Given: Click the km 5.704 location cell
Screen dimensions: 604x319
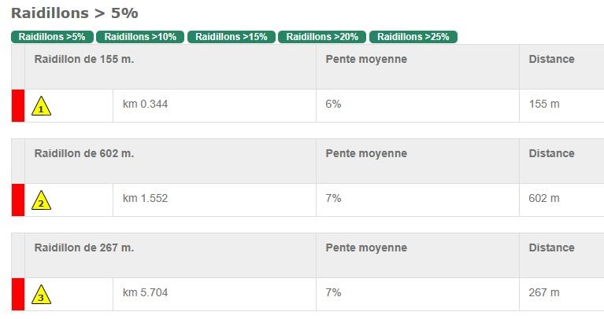Looking at the screenshot, I should tap(146, 293).
